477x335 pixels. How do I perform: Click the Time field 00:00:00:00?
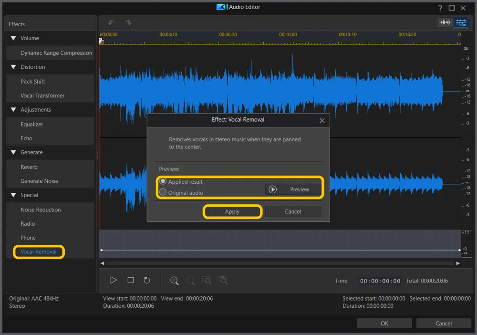380,281
